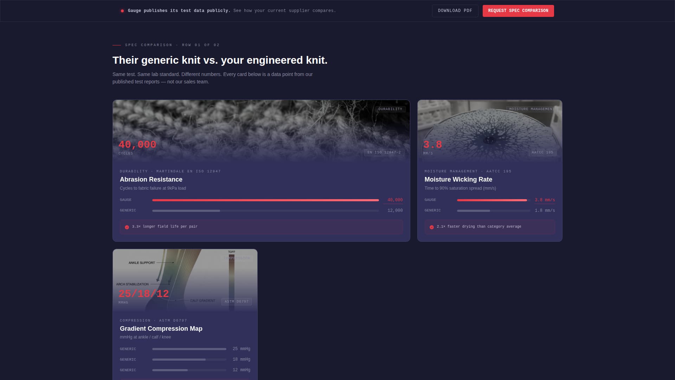Click the DURABILITY tag on the abrasion card
675x380 pixels.
[390, 109]
